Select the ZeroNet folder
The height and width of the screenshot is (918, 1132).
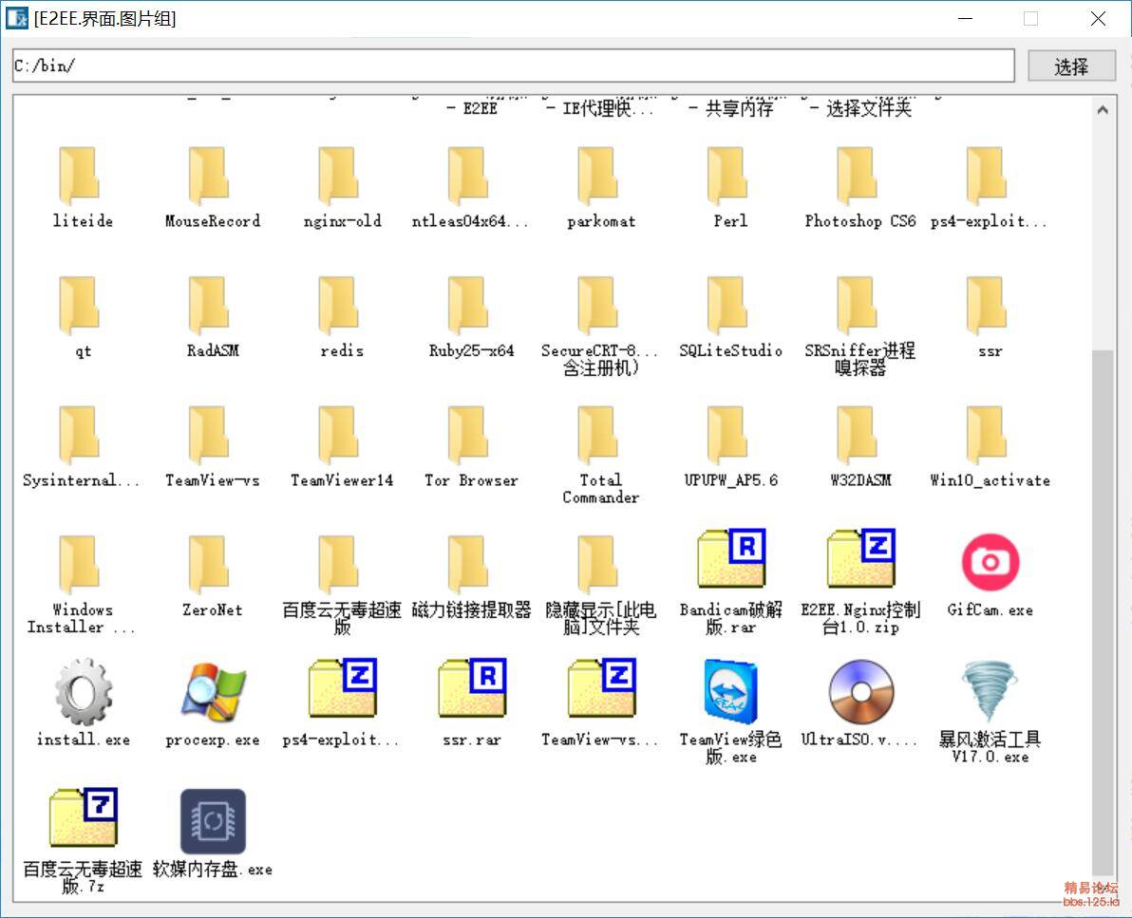(209, 564)
